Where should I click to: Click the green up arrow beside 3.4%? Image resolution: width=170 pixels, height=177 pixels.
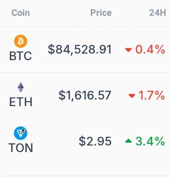pyautogui.click(x=128, y=141)
